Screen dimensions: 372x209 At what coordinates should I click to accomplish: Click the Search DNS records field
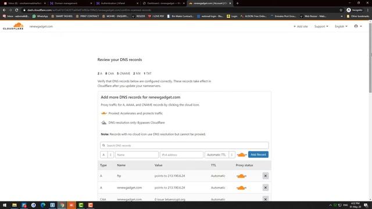coord(184,145)
